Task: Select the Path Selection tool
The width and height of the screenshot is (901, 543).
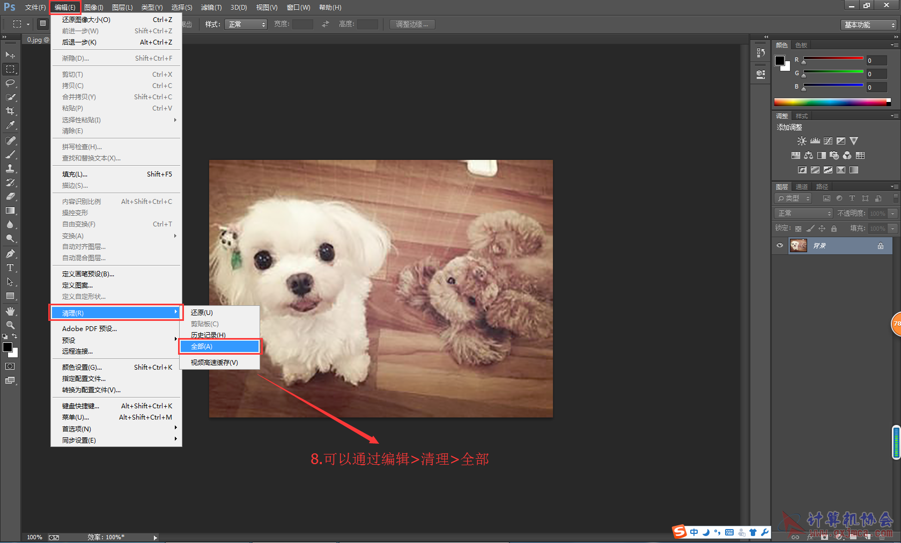Action: click(x=10, y=282)
